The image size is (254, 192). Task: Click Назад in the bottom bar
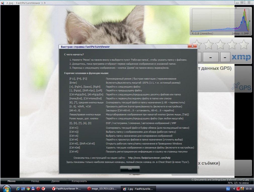(35, 181)
